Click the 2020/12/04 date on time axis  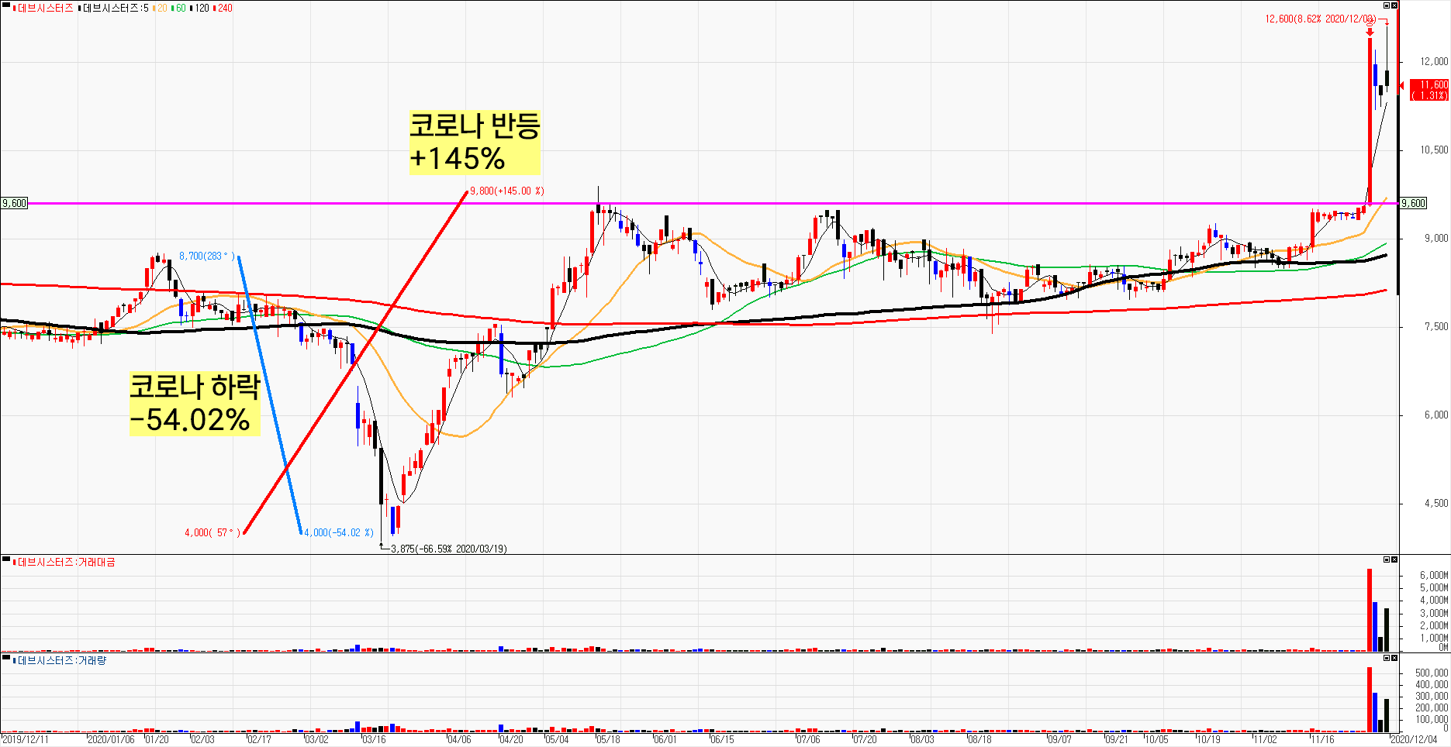1413,739
